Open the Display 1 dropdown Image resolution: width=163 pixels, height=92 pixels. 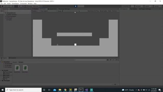36,11
